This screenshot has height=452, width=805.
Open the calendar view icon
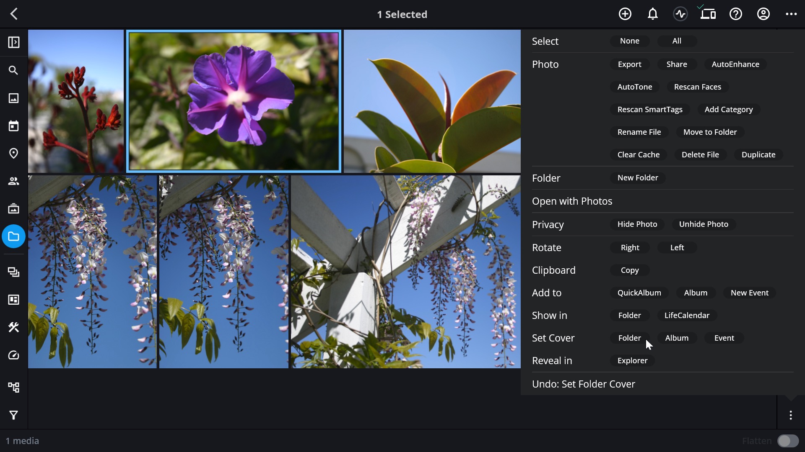pyautogui.click(x=13, y=126)
